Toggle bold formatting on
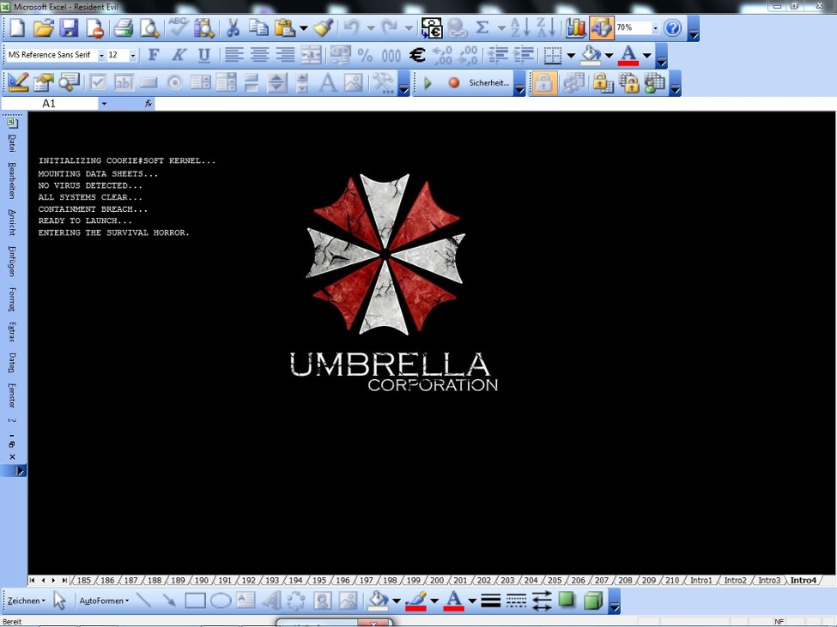Image resolution: width=837 pixels, height=627 pixels. click(153, 55)
